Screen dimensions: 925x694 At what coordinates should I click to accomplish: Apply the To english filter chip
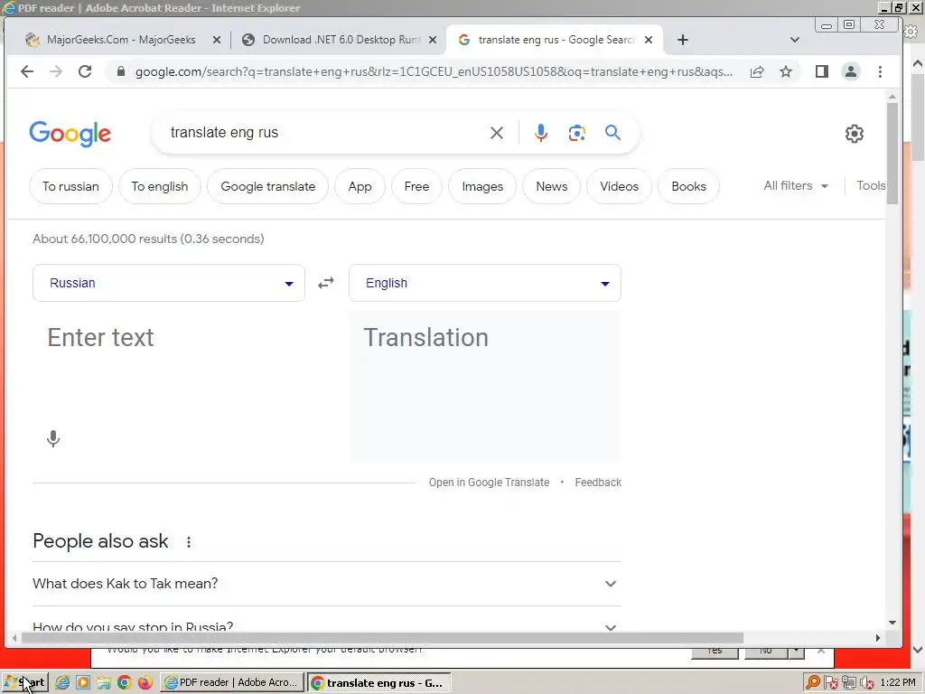click(x=160, y=186)
